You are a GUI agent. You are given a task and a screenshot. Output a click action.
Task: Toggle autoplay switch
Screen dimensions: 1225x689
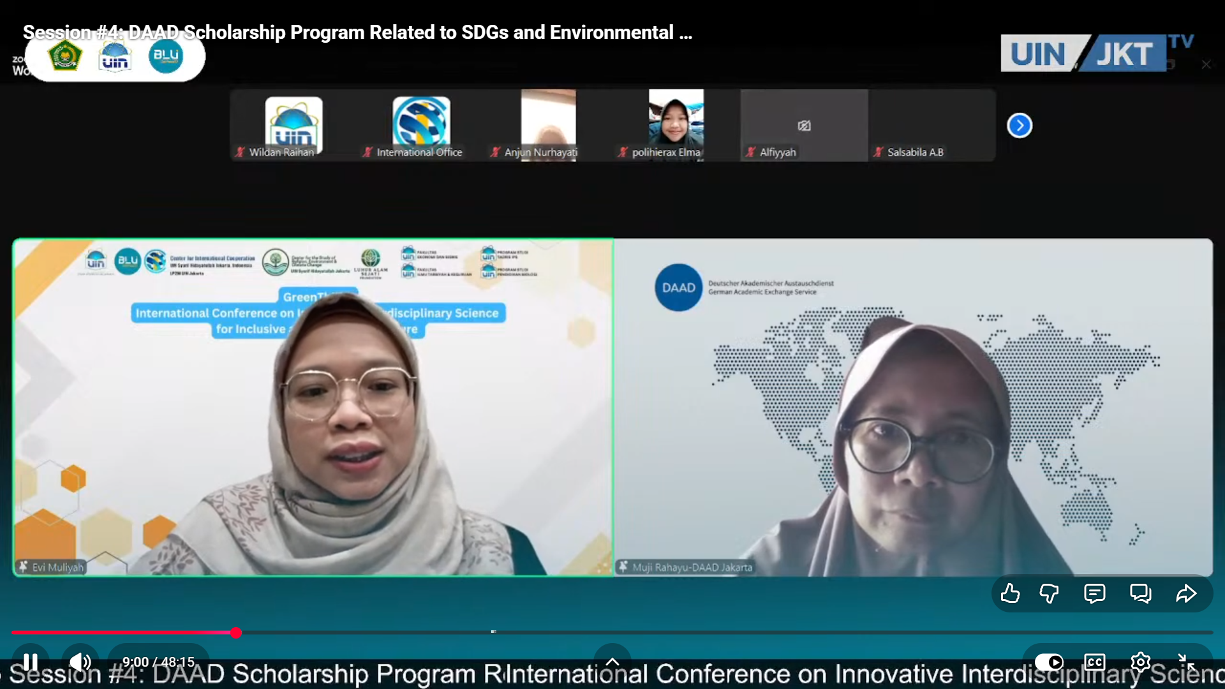tap(1048, 662)
